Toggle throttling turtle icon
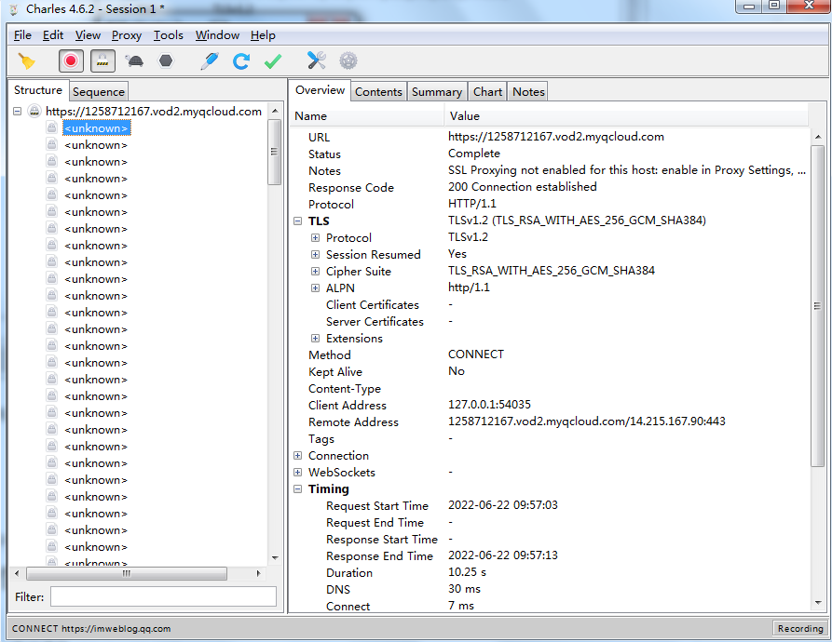 [x=135, y=61]
